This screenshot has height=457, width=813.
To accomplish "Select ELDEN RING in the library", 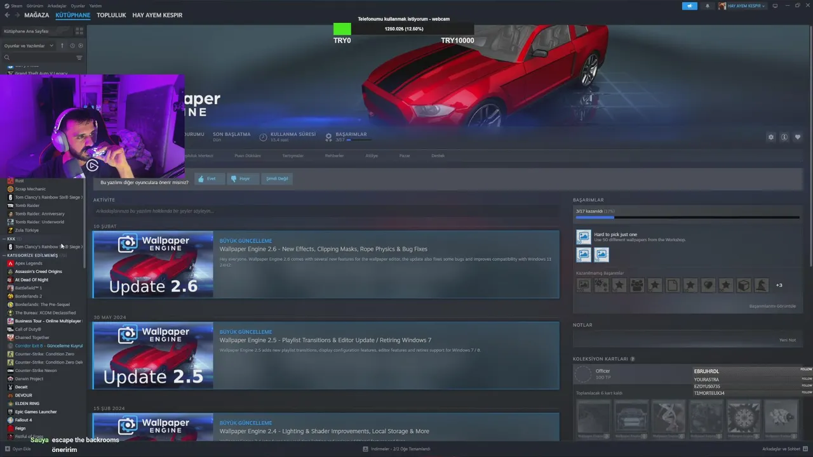I will [x=27, y=404].
